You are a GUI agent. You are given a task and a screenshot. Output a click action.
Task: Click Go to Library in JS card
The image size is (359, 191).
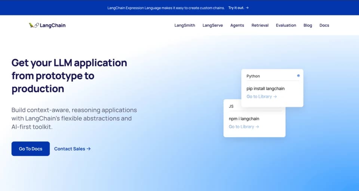pos(244,127)
